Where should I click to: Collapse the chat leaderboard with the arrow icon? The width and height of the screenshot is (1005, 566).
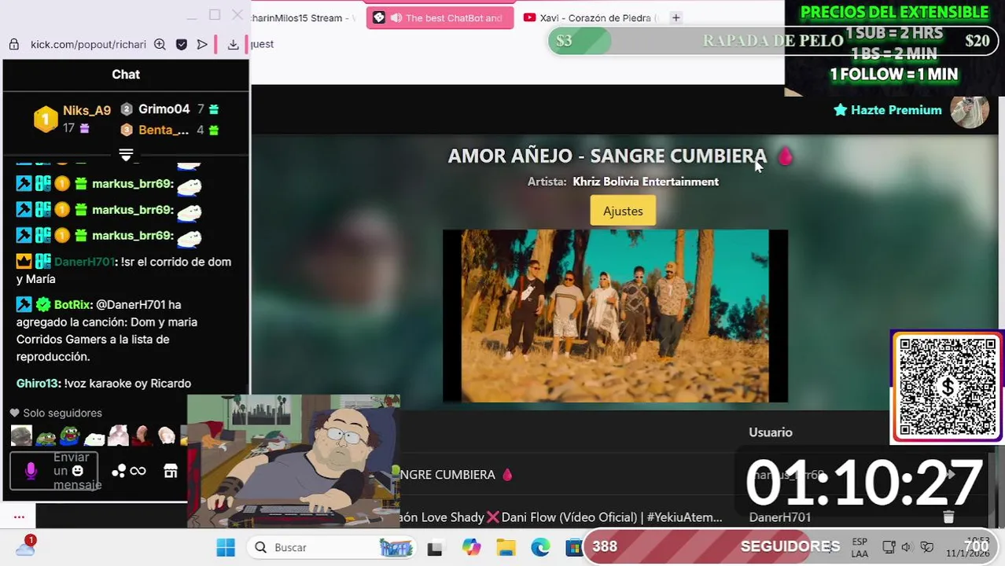126,154
